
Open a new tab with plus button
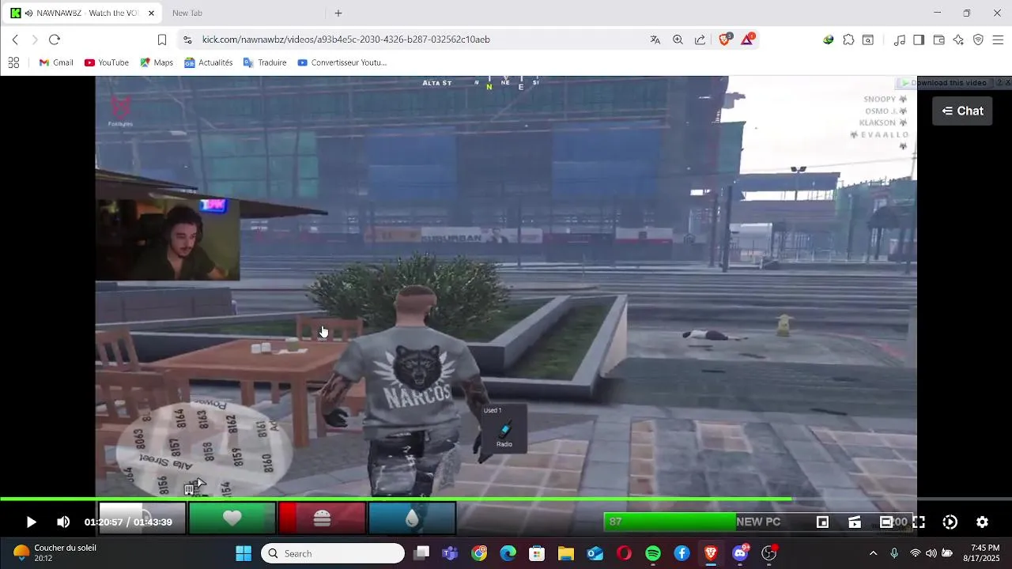tap(338, 13)
